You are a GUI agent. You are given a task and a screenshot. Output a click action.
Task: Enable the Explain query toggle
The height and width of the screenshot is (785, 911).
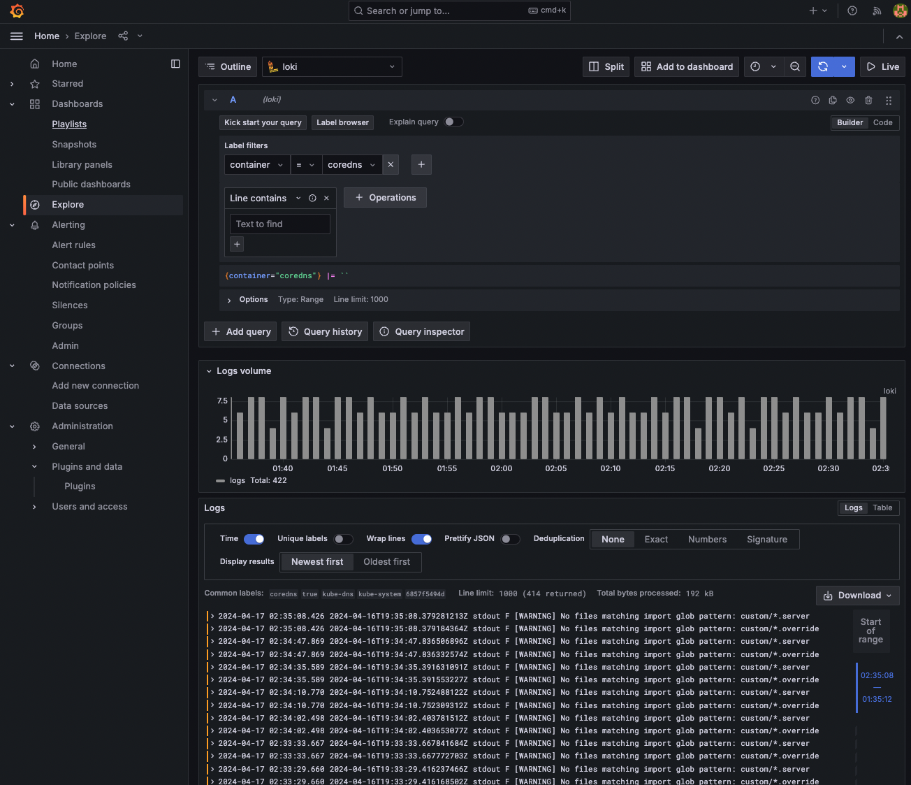[x=453, y=122]
